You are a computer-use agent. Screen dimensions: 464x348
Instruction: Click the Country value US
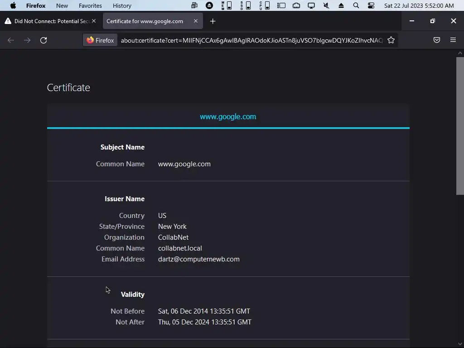pos(162,215)
